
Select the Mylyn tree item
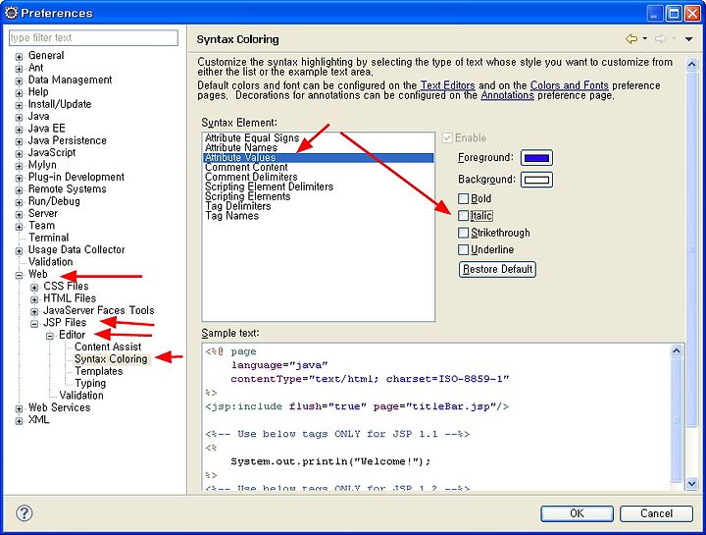42,165
